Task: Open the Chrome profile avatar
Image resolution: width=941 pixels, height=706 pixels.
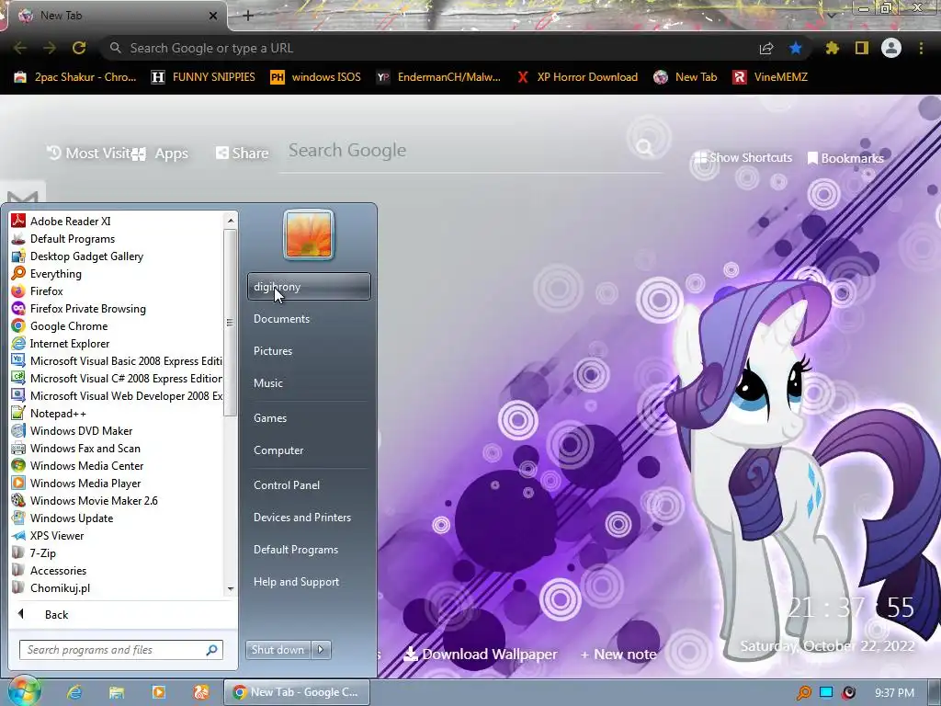Action: click(x=891, y=48)
